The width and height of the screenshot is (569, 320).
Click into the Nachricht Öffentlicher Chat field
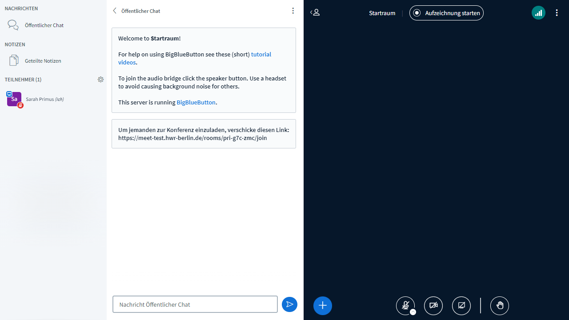tap(195, 304)
